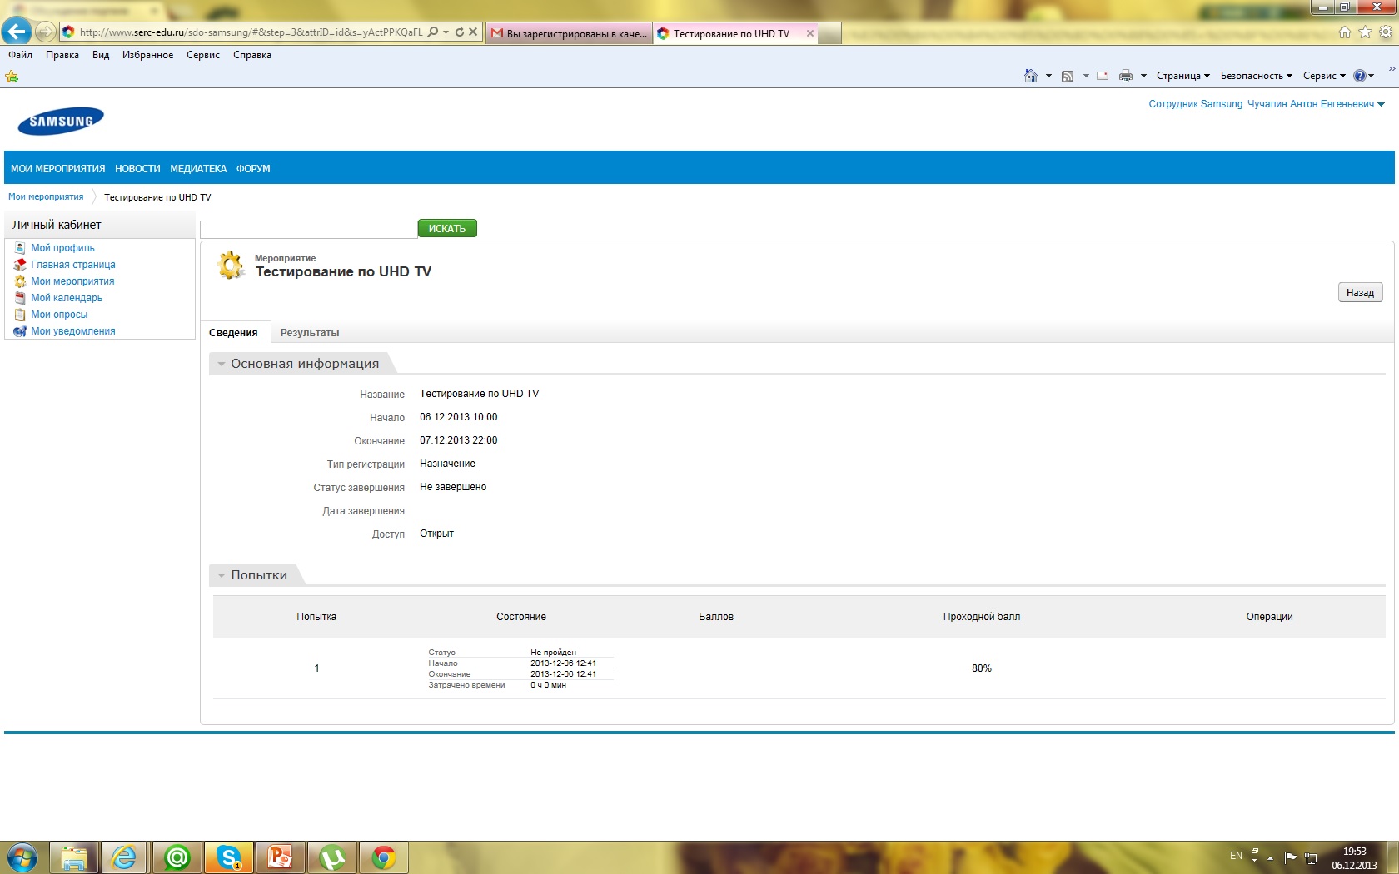Refresh the page from the address bar
This screenshot has width=1399, height=874.
(x=459, y=32)
